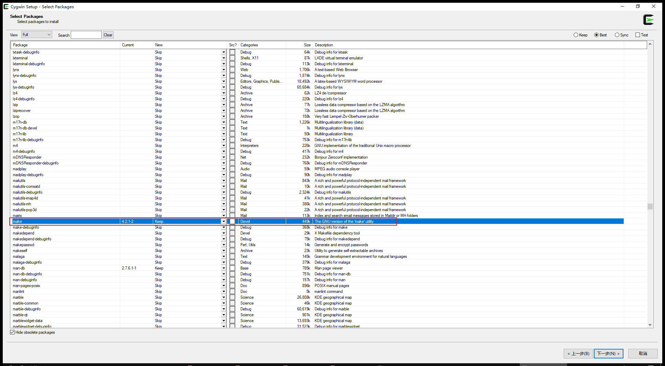Select the m17n-db package name
Image resolution: width=665 pixels, height=366 pixels.
20,122
